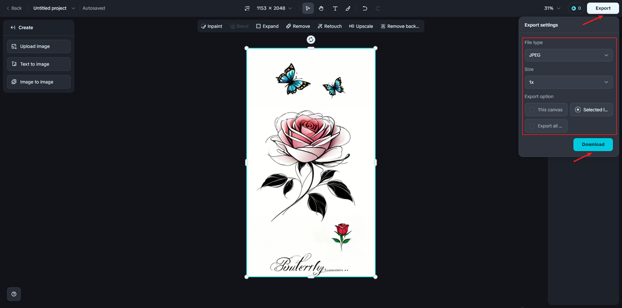Click the top-left corner handle of image
Screen dimensions: 622x308
coord(246,48)
